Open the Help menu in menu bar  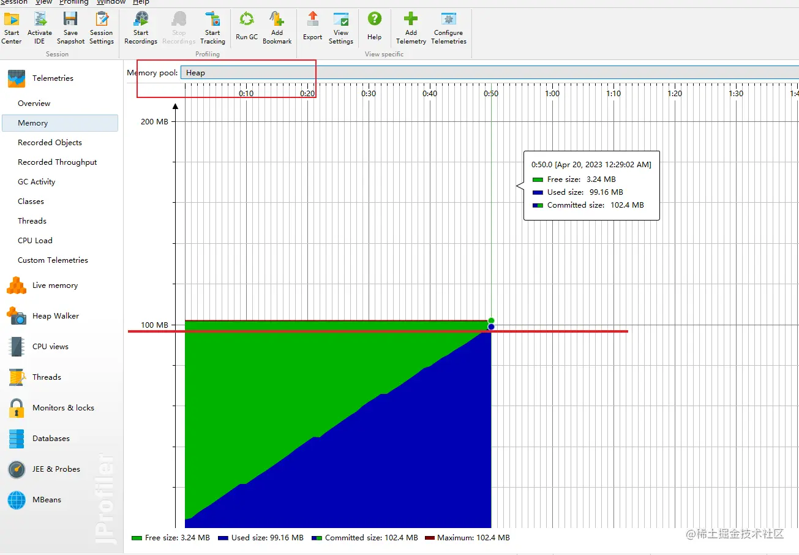(141, 2)
